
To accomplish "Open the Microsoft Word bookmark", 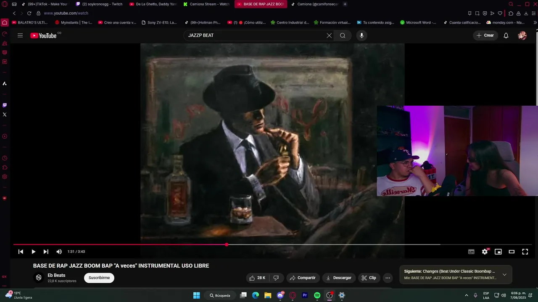I will click(418, 23).
